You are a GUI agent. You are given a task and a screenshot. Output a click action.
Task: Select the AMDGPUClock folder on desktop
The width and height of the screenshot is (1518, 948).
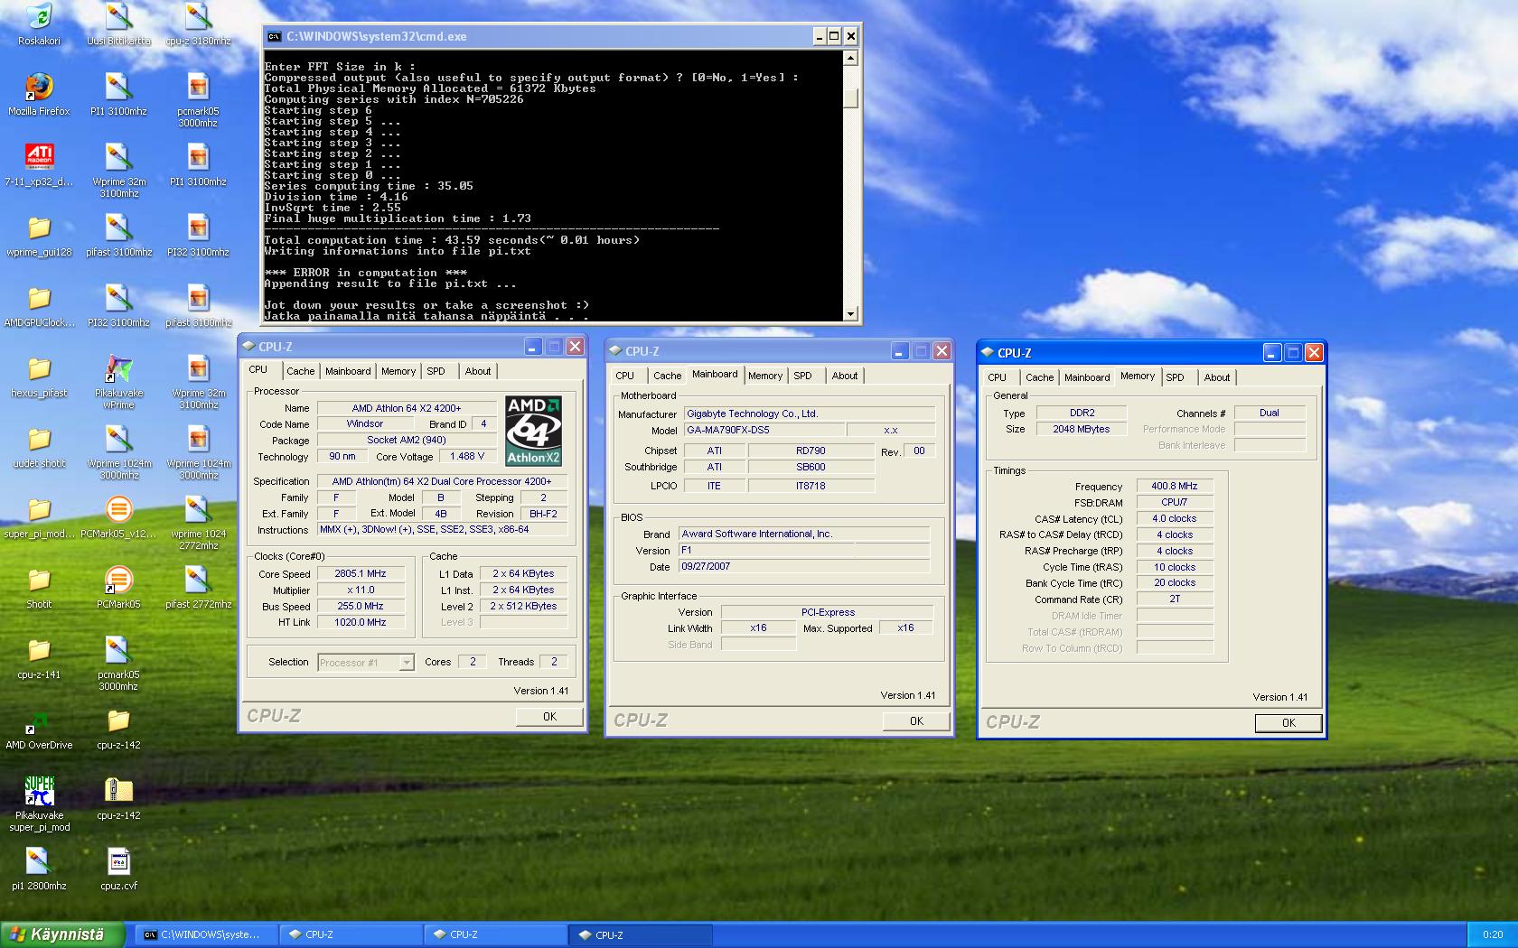[39, 298]
